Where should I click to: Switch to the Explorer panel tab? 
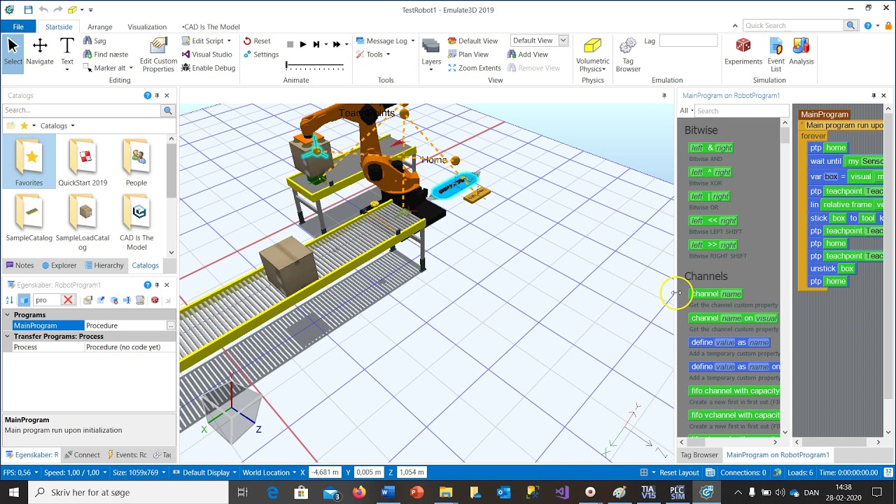(x=59, y=265)
